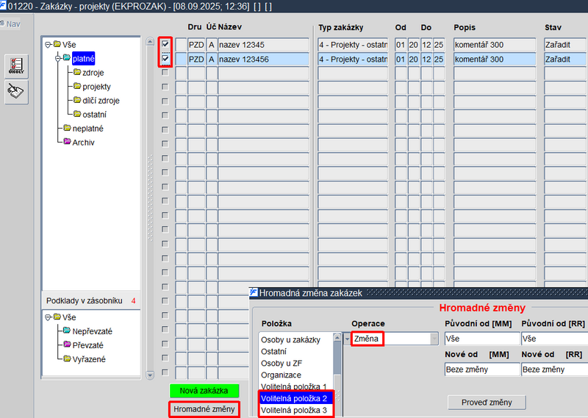Screen dimensions: 588x418
Task: Click the Hromadná změna zakázek dialog icon
Action: pyautogui.click(x=254, y=292)
